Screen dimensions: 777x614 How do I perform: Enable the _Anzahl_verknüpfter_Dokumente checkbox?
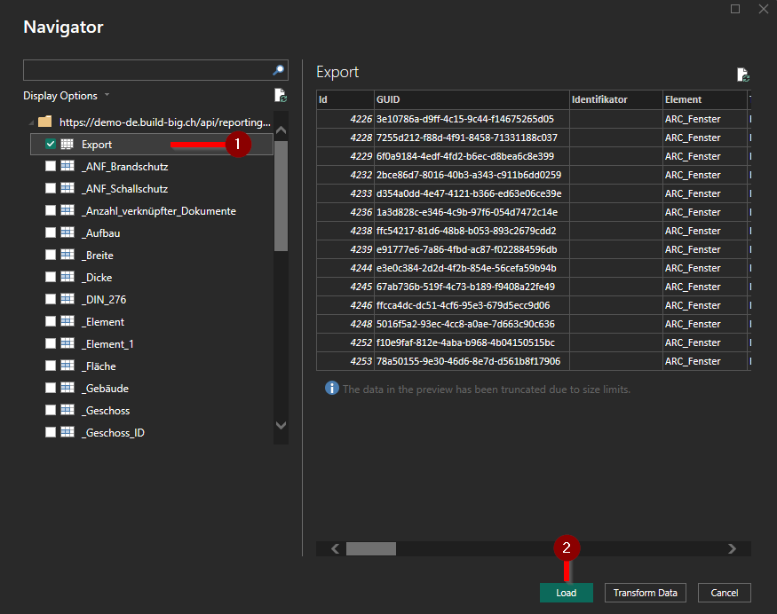[x=51, y=210]
